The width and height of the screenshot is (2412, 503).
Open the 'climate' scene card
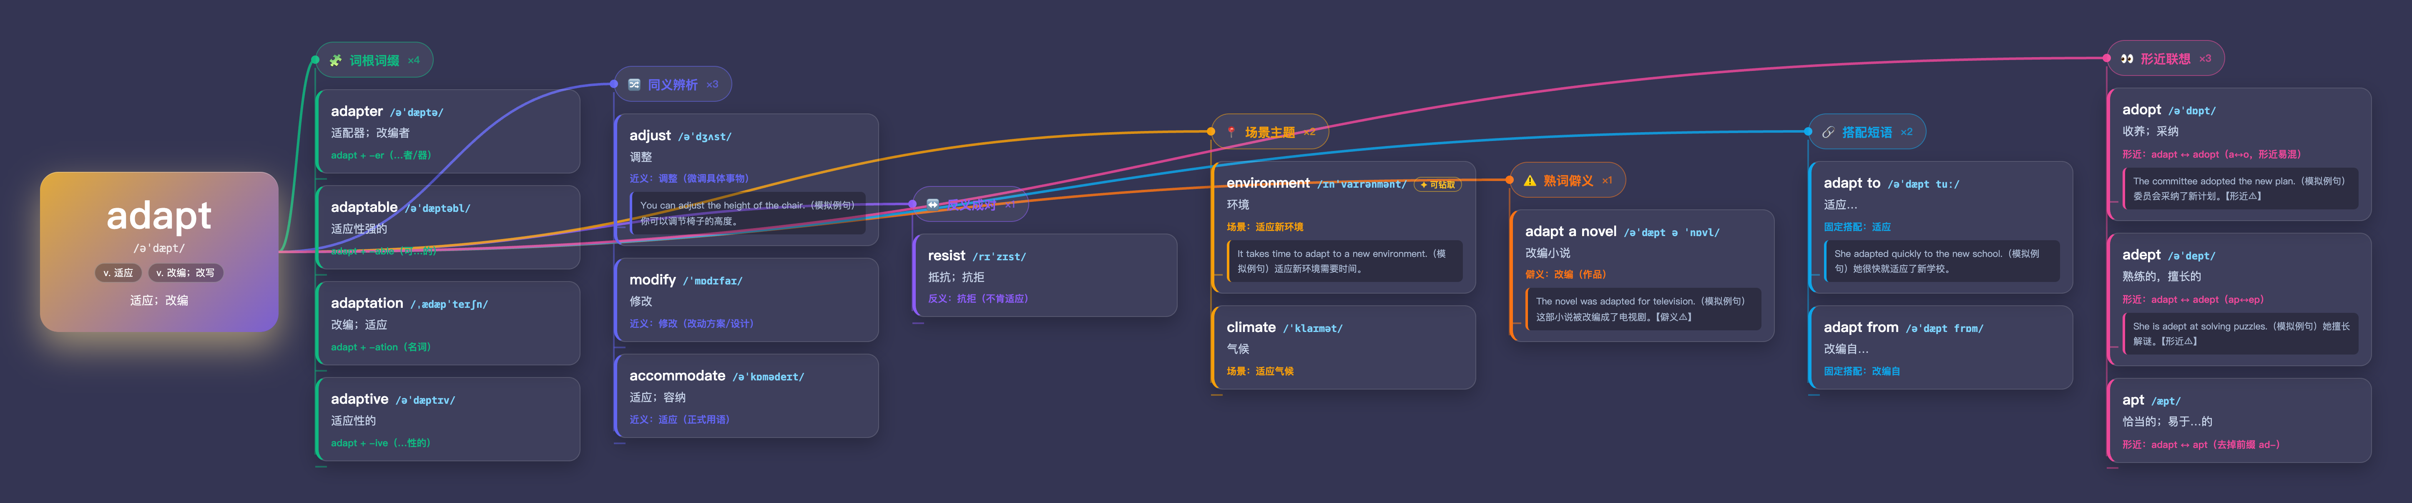pos(1344,347)
